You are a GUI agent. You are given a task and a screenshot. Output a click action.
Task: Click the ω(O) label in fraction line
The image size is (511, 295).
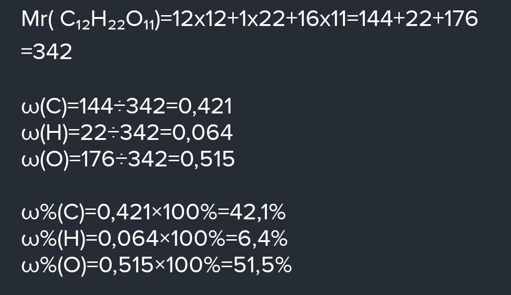(45, 159)
